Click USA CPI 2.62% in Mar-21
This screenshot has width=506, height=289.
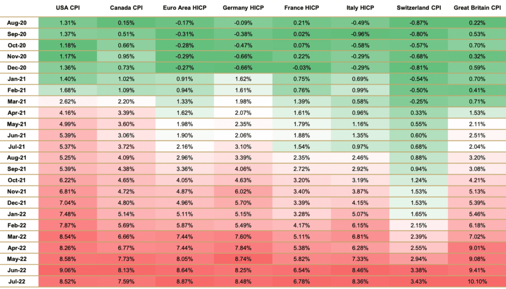point(67,102)
